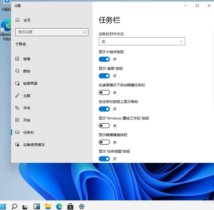Turn off 显示小组件按钮 toggle

pos(104,59)
